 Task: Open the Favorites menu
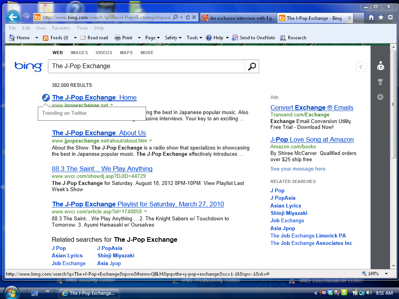pyautogui.click(x=61, y=28)
